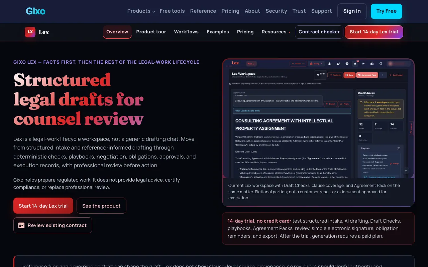Click the sun theme icon in workspace preview

coord(363,63)
